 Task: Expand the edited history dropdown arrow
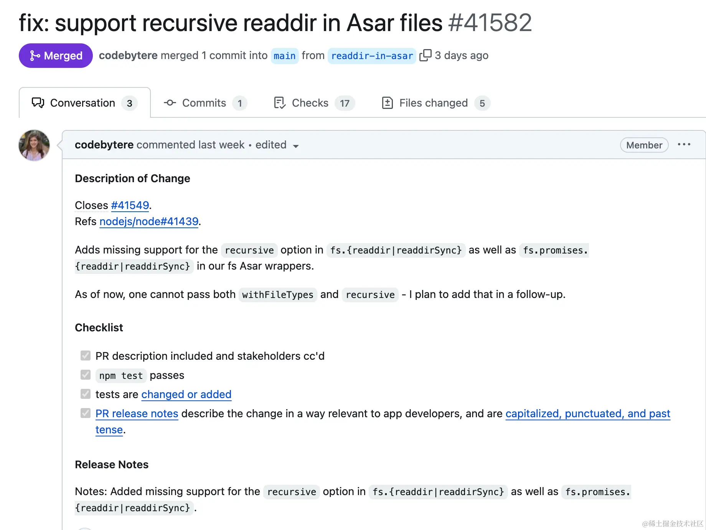coord(295,146)
